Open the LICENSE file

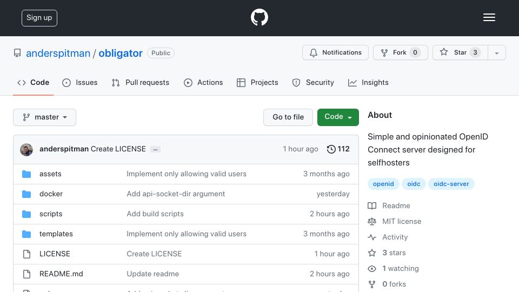(x=55, y=254)
